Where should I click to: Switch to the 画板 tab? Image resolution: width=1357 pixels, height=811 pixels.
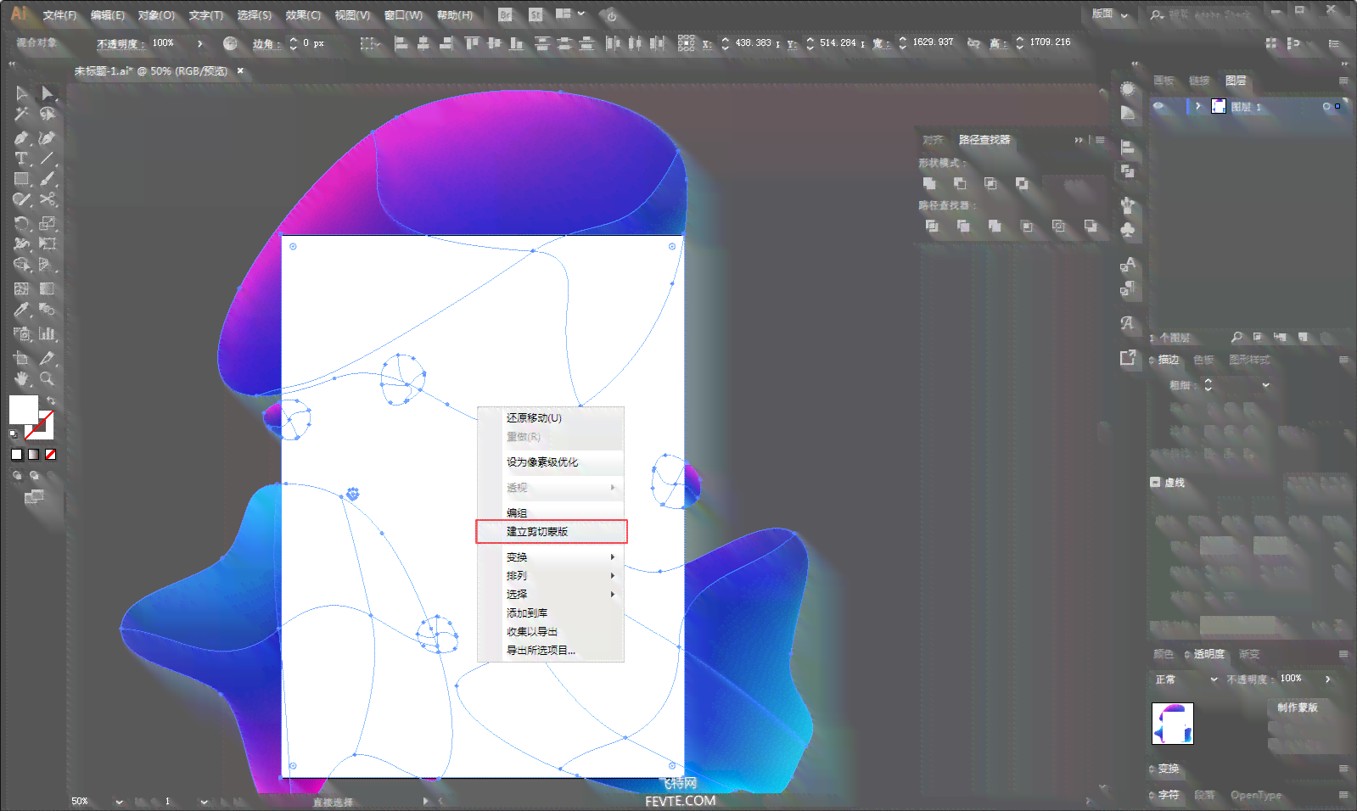point(1164,81)
